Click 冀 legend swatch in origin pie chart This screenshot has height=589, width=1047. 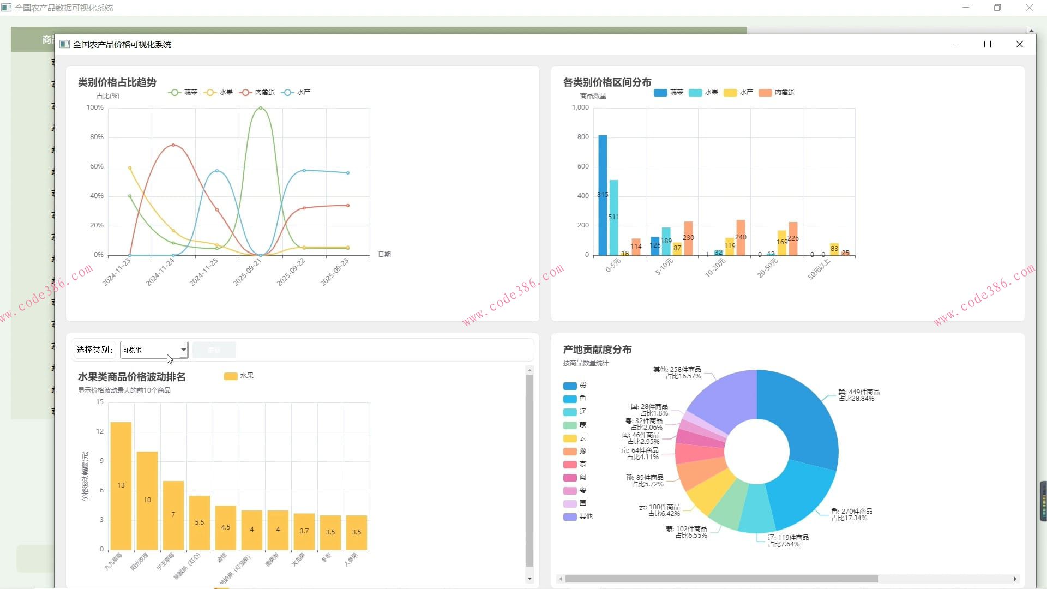pyautogui.click(x=570, y=386)
